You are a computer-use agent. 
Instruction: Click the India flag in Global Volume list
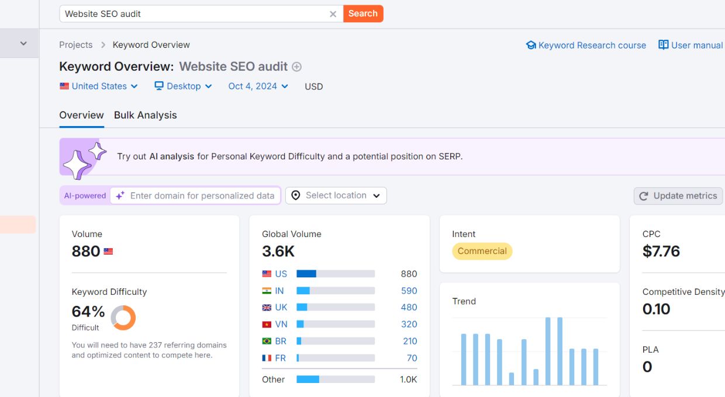[x=266, y=290]
